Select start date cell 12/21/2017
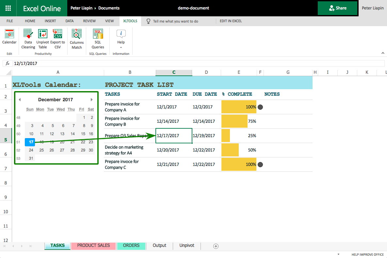Screen dimensions: 387x258 (x=174, y=164)
